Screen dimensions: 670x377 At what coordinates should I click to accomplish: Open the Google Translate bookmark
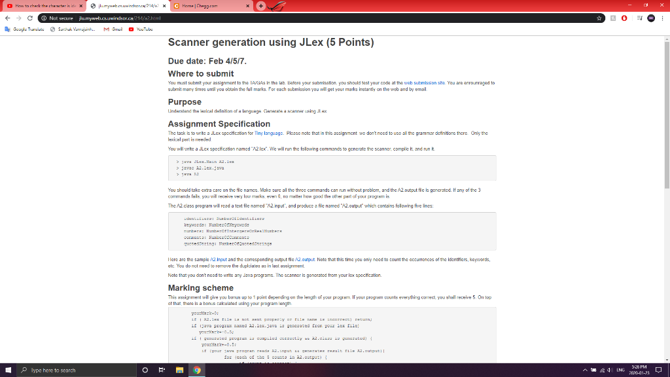tap(24, 29)
